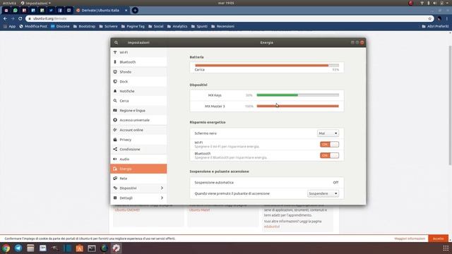Open the edubuntu link on the webpage
The height and width of the screenshot is (254, 452).
[x=272, y=226]
